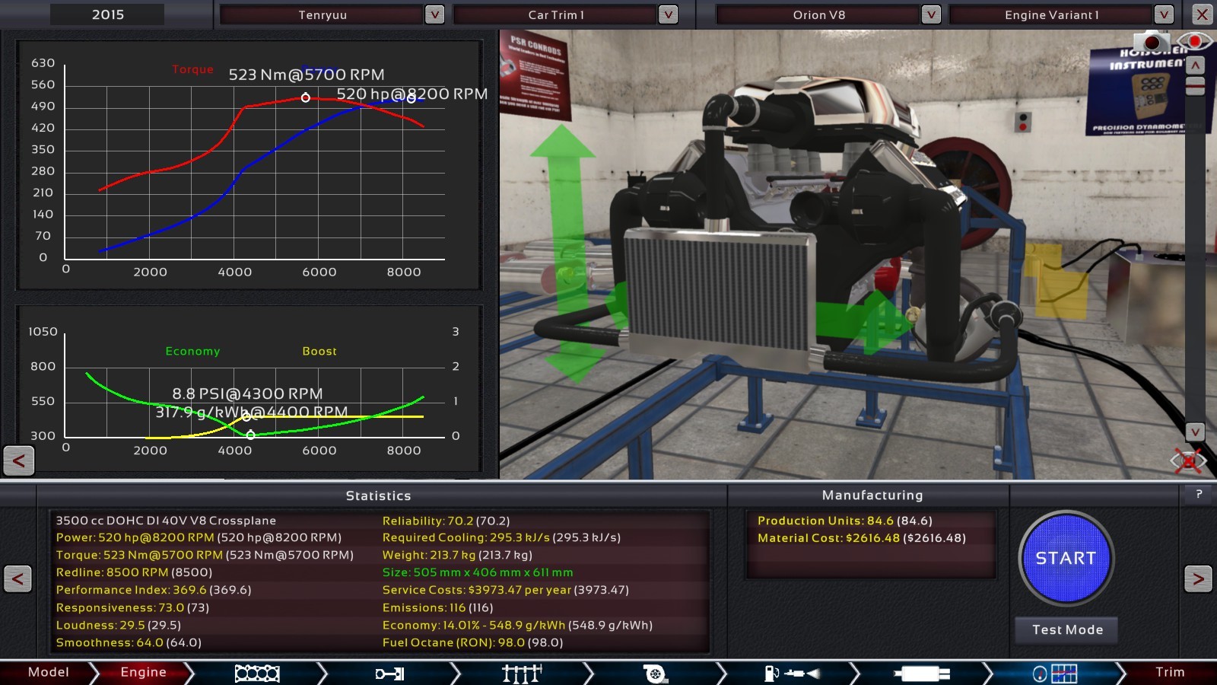The height and width of the screenshot is (685, 1217).
Task: Toggle the red eye visibility icon
Action: pos(1193,40)
